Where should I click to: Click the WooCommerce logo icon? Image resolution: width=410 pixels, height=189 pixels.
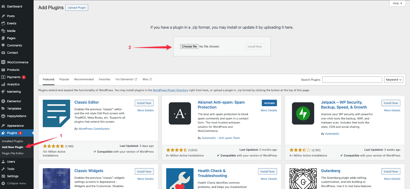click(3, 62)
